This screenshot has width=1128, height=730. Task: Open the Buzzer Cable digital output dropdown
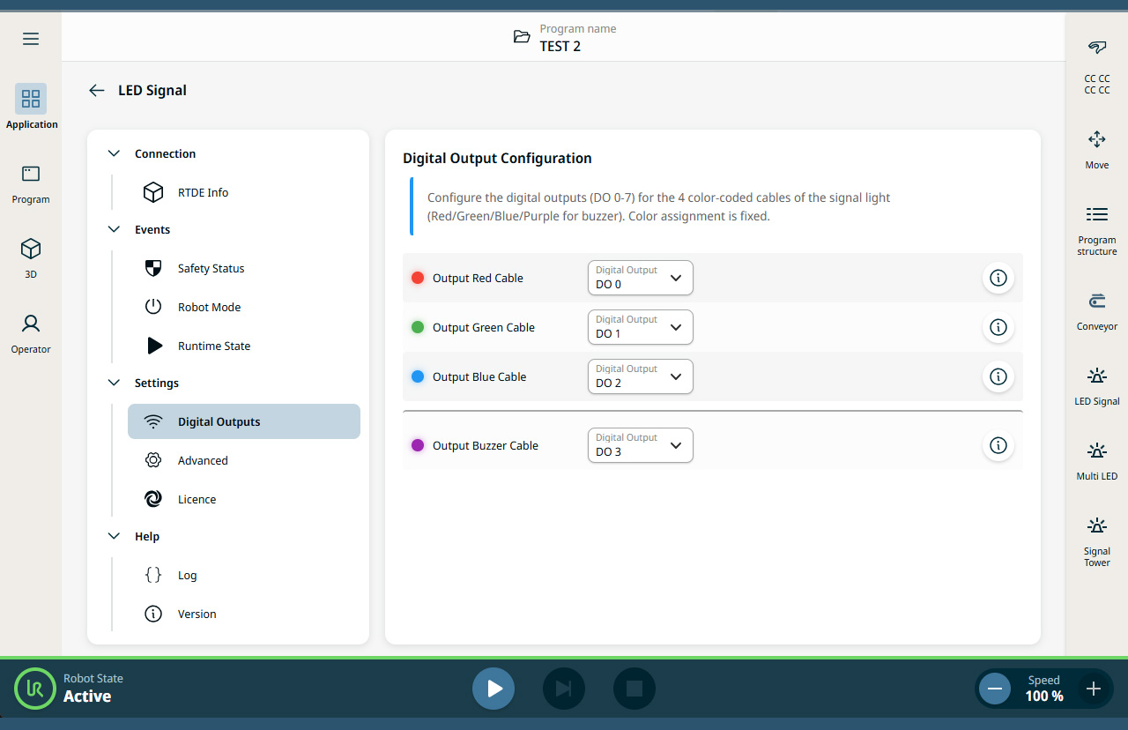pyautogui.click(x=640, y=445)
